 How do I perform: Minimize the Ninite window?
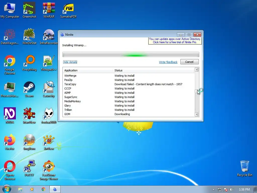181,35
